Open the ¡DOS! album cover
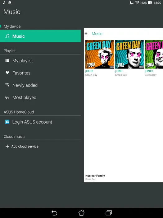Screen dimensions: 163x218 pos(100,54)
